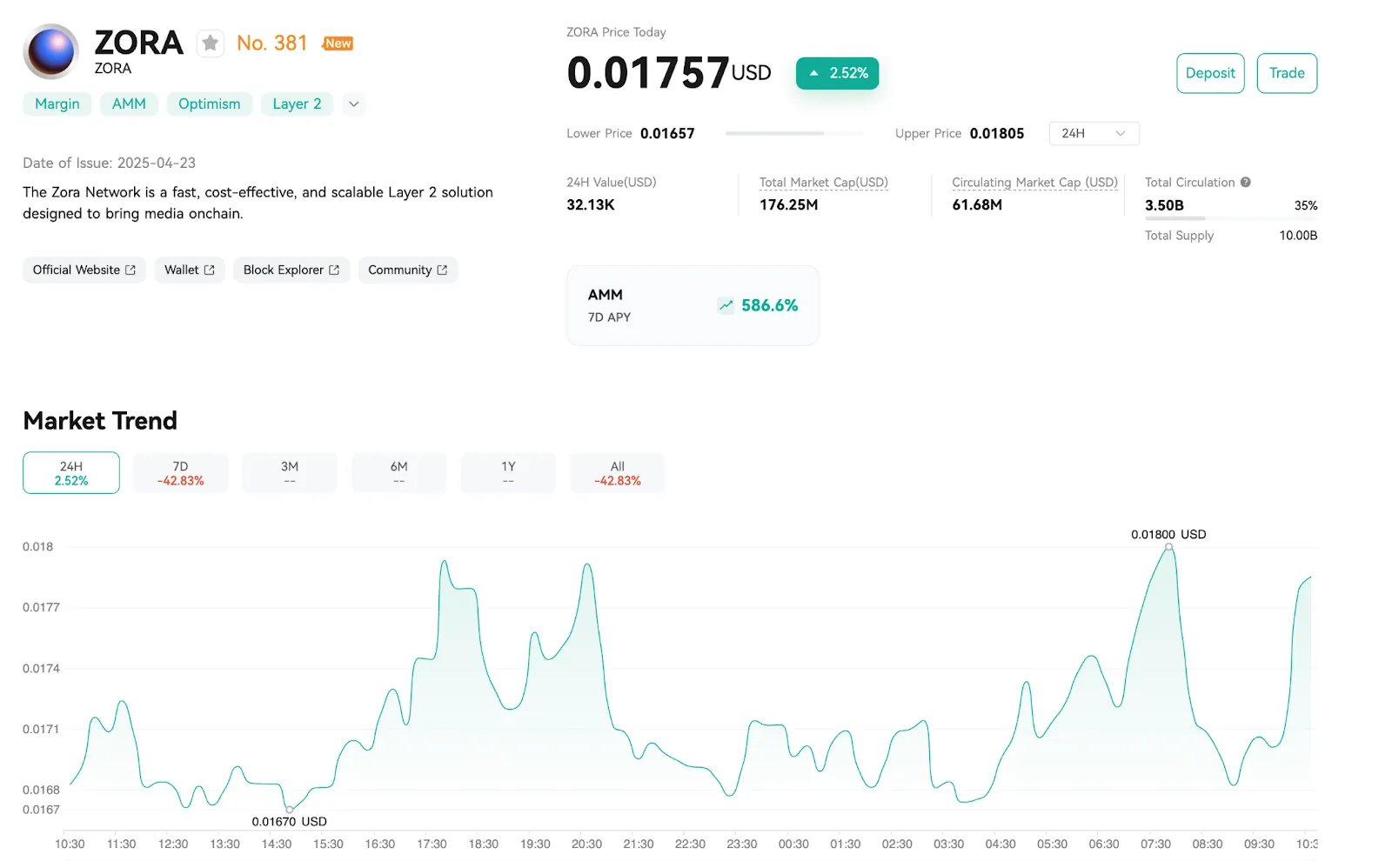Open the Wallet external link

pos(190,270)
